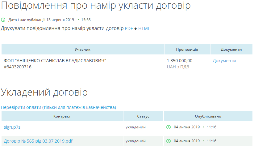The image size is (254, 146).
Task: Click the 'Опубліковано' column header
Action: click(208, 116)
